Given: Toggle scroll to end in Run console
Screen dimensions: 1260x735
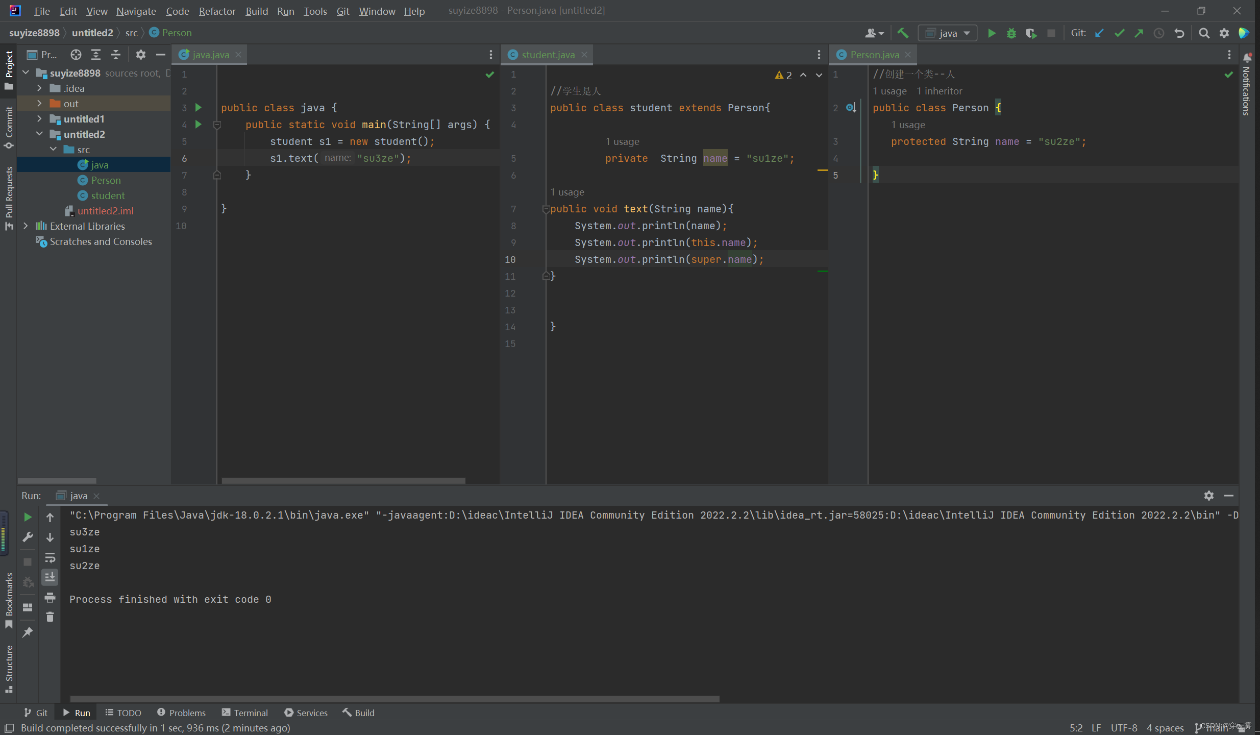Looking at the screenshot, I should pos(50,577).
